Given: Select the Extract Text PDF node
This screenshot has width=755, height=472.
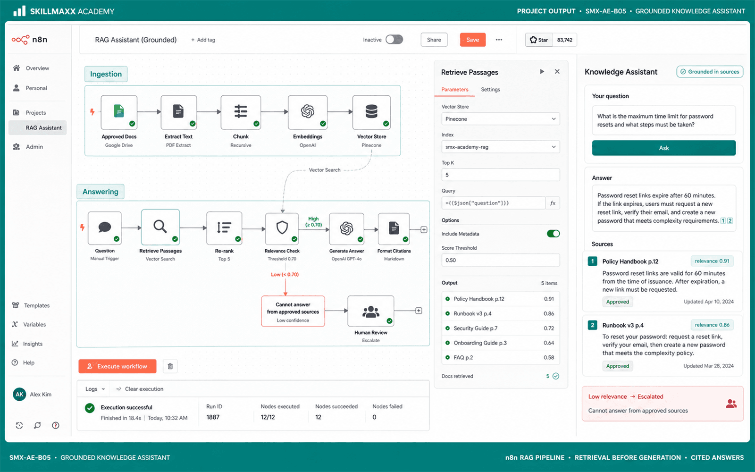Looking at the screenshot, I should 178,112.
